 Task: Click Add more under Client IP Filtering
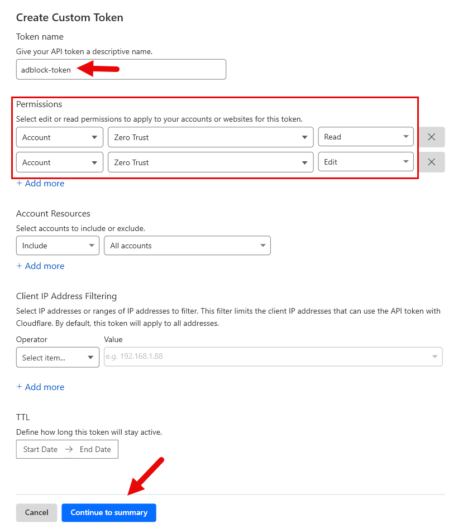(x=40, y=387)
